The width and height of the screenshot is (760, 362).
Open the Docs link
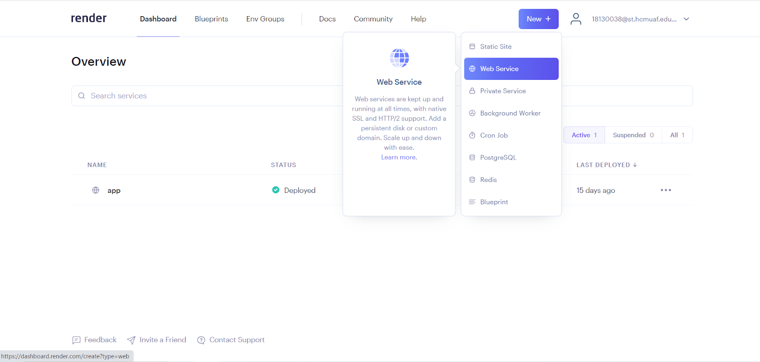(x=327, y=19)
